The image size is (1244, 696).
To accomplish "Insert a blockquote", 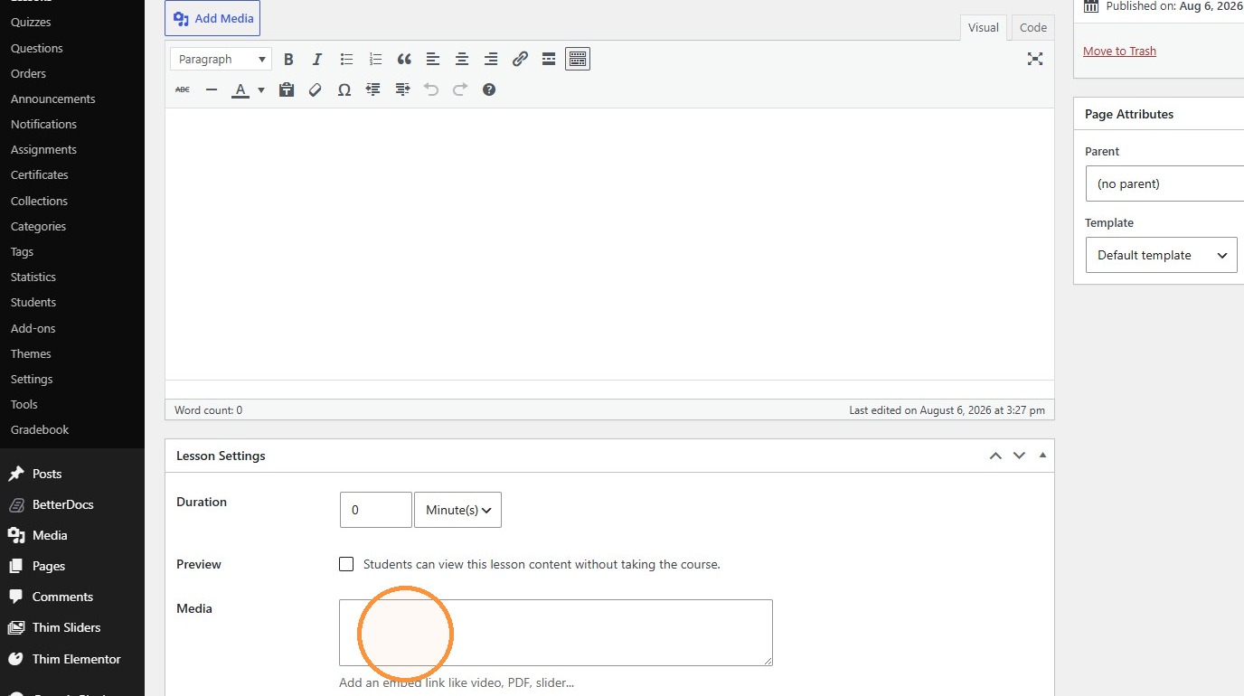I will (404, 59).
